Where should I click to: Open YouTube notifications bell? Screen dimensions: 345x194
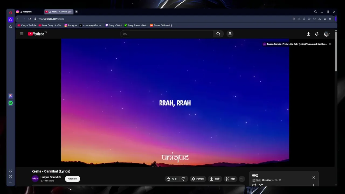pos(317,34)
